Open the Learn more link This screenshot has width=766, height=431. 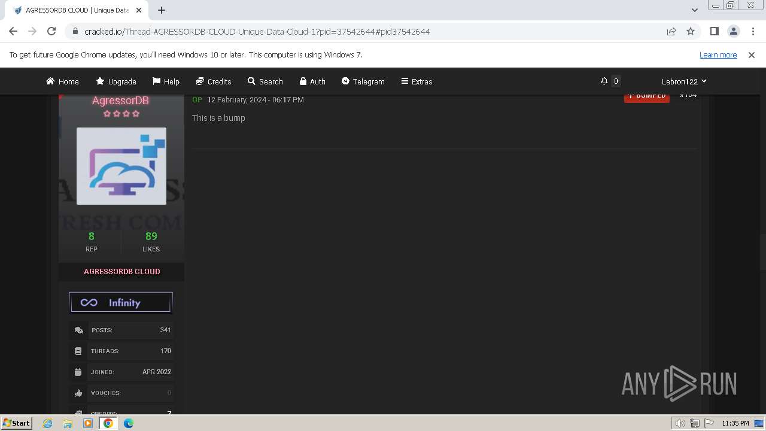[718, 55]
